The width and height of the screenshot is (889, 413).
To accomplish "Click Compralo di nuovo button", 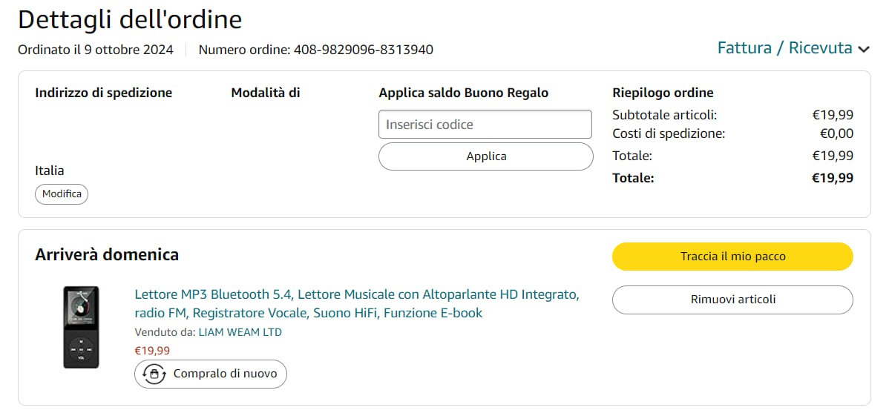I will [x=211, y=374].
